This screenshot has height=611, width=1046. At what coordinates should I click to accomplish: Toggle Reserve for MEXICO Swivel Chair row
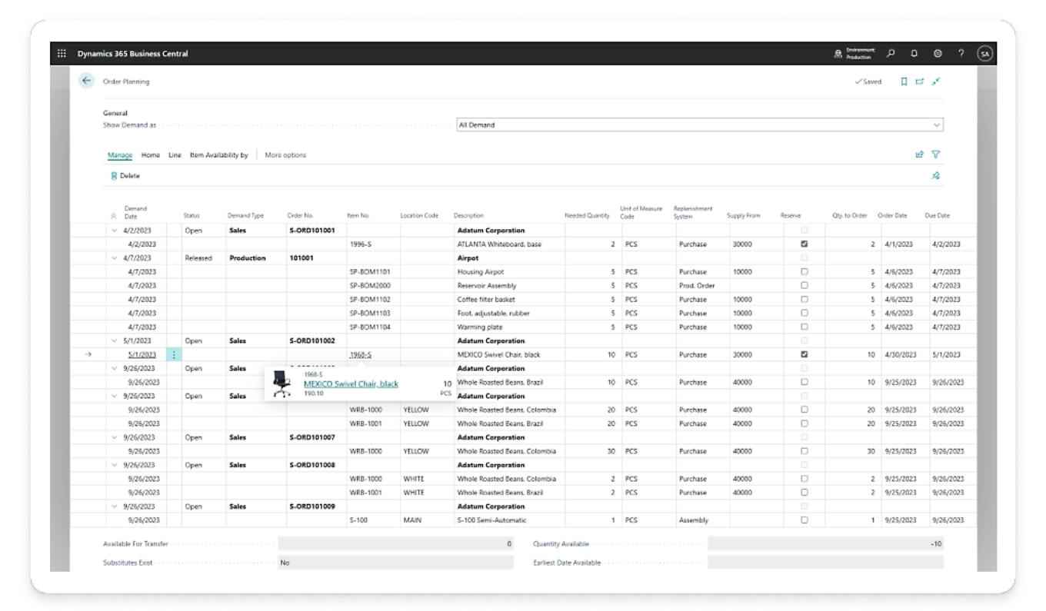(x=804, y=354)
